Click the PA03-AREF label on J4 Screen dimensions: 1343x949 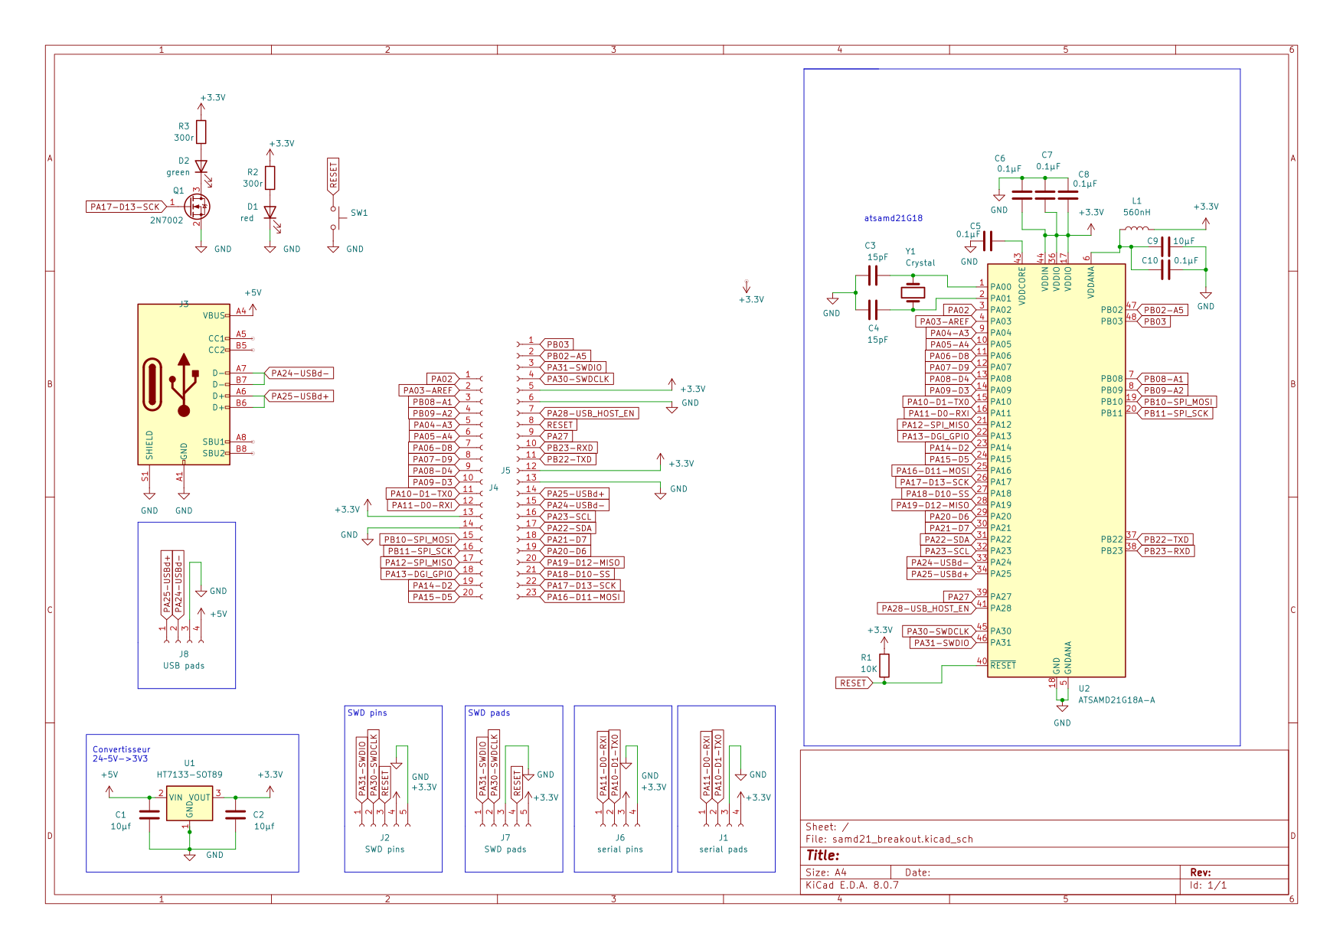pos(429,390)
